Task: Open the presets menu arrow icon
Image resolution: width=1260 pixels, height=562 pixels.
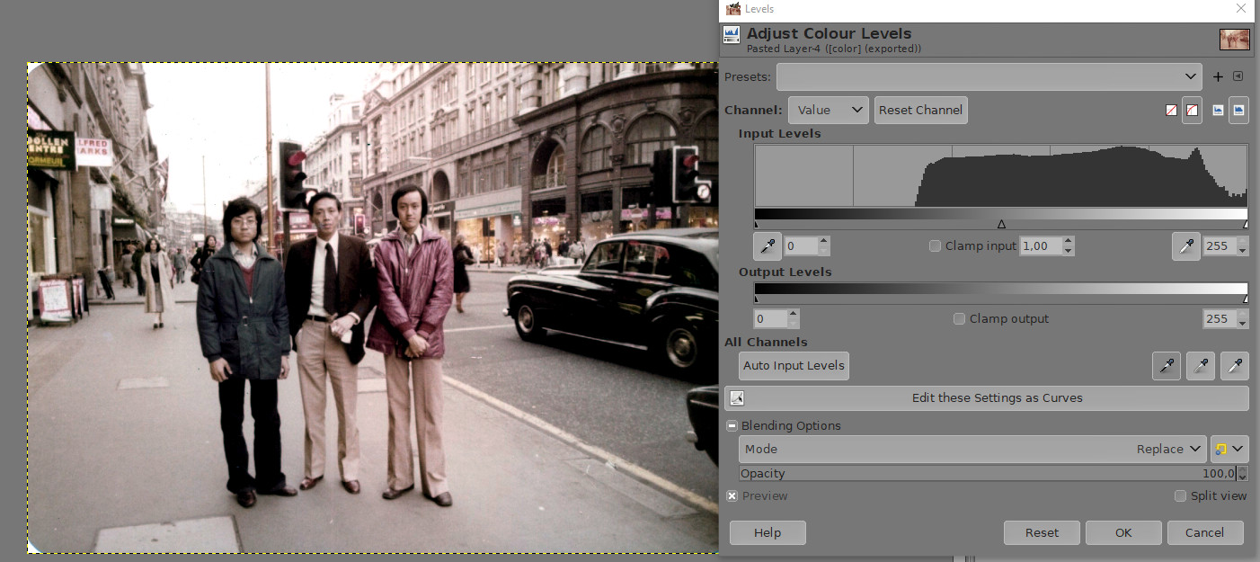Action: [x=1238, y=77]
